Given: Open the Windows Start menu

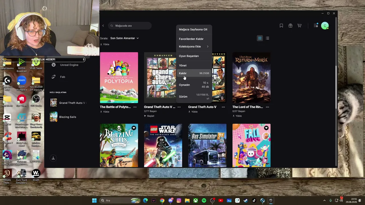Looking at the screenshot, I should point(94,200).
